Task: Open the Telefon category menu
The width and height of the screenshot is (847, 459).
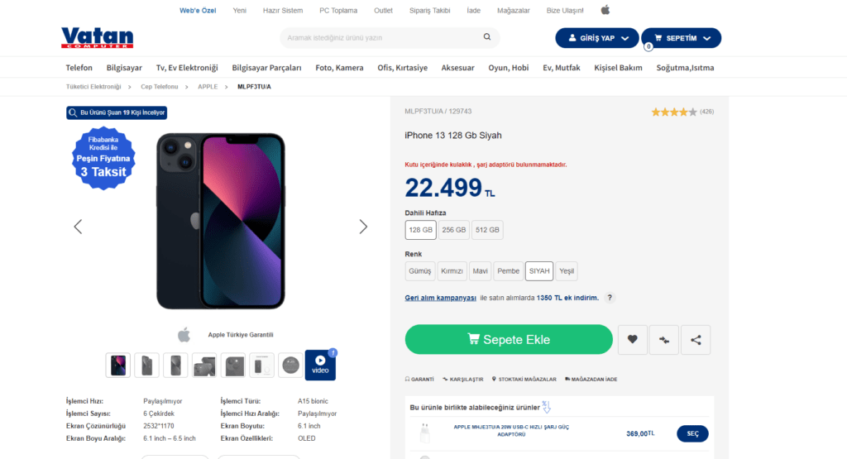Action: pyautogui.click(x=79, y=68)
